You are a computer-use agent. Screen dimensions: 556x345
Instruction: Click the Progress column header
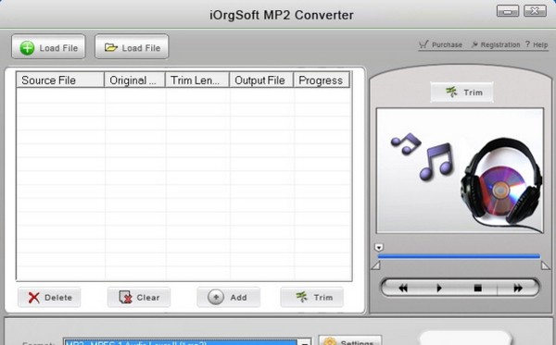(x=322, y=80)
